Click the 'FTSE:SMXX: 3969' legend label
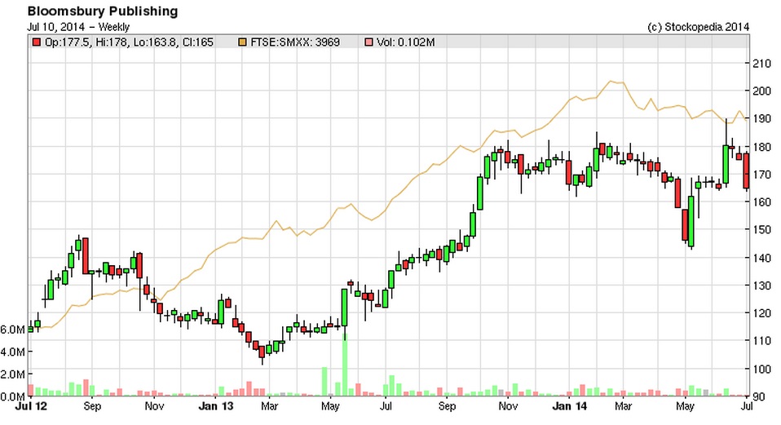 (295, 43)
